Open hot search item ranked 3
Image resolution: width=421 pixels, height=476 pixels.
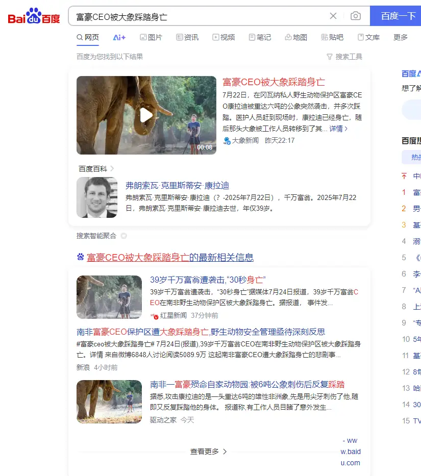point(411,225)
